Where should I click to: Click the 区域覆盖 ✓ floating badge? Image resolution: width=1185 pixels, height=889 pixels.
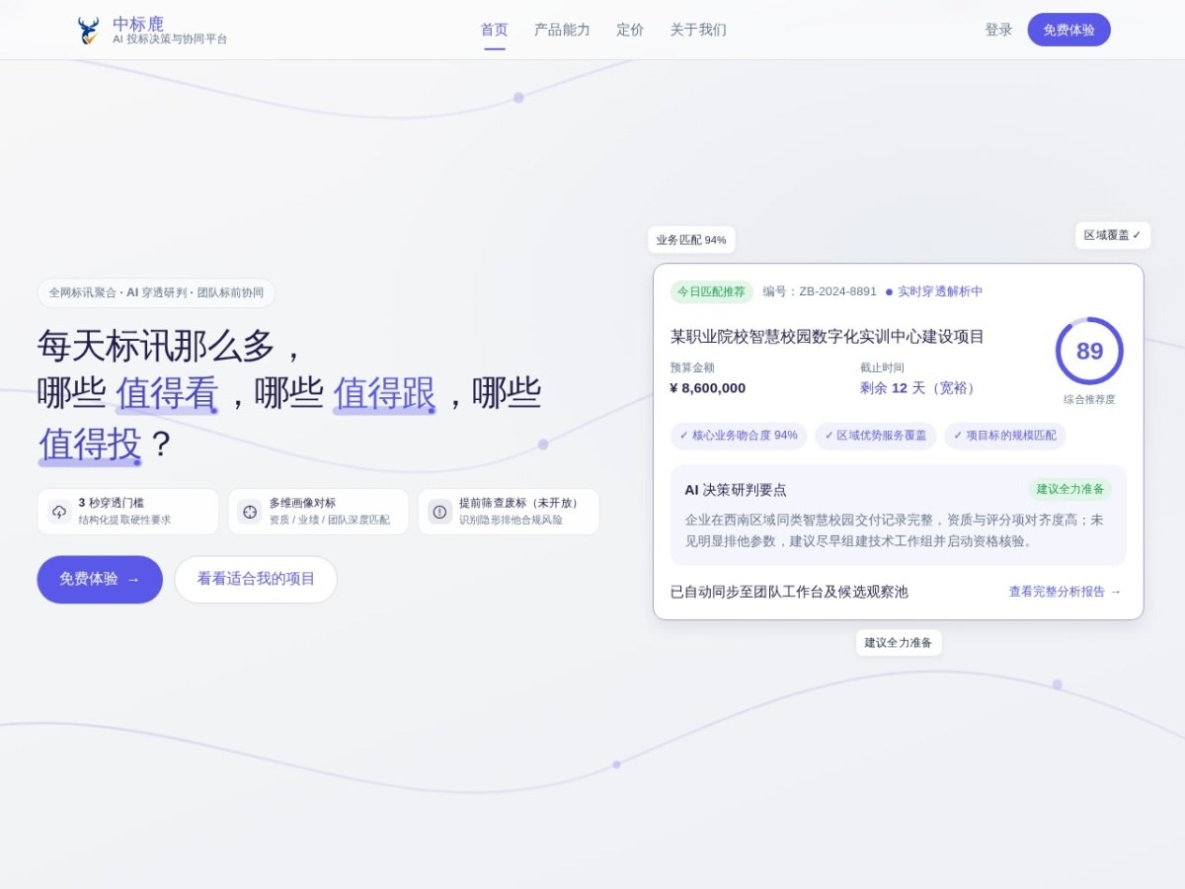pyautogui.click(x=1113, y=235)
